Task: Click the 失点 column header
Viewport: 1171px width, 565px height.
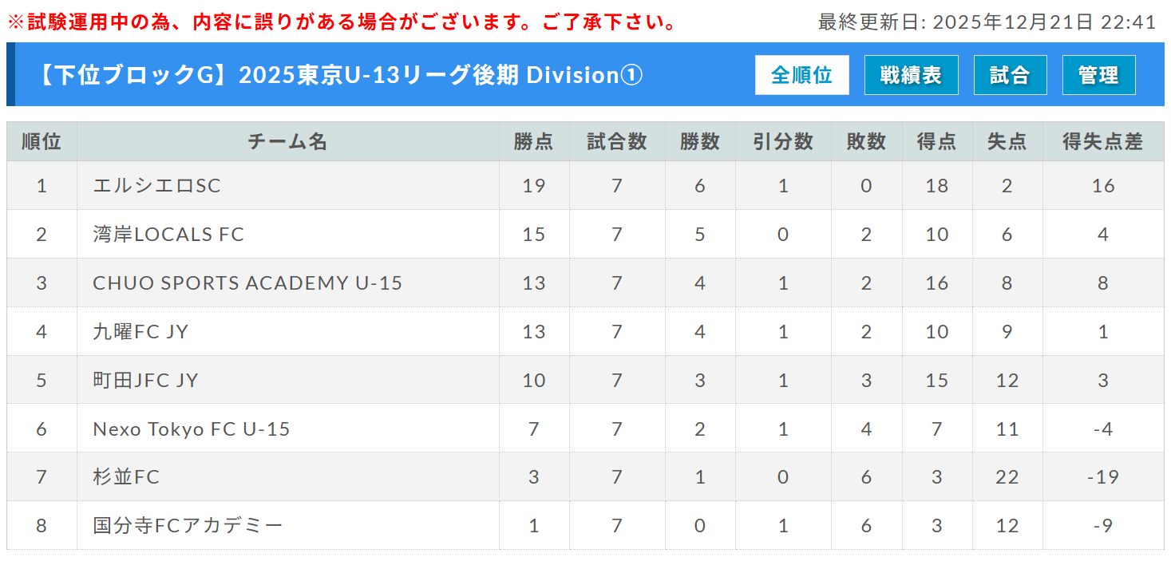Action: click(1007, 142)
